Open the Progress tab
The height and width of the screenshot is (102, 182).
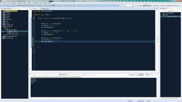click(x=71, y=75)
